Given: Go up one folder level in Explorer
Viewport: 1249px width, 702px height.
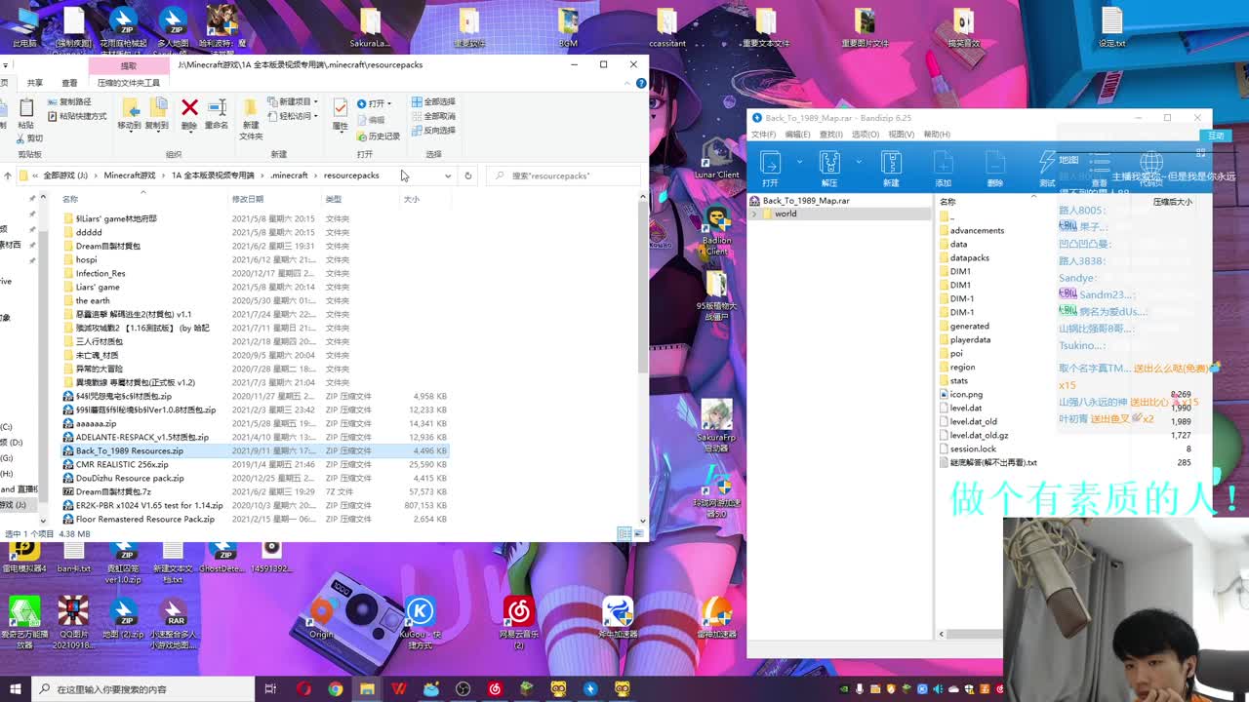Looking at the screenshot, I should pos(8,175).
